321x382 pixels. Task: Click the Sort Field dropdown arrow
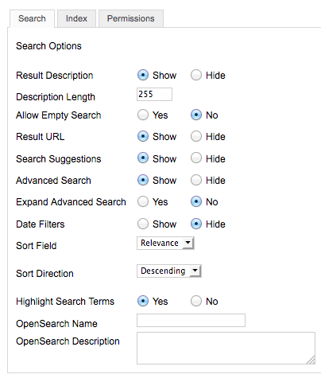click(188, 243)
